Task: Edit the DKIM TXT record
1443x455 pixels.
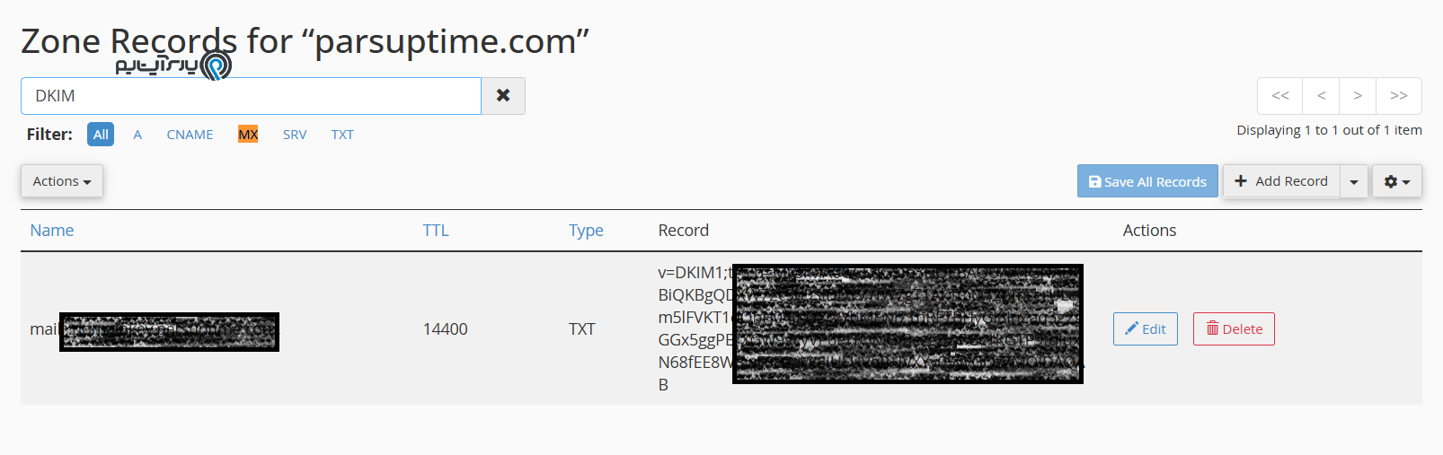Action: click(x=1146, y=329)
